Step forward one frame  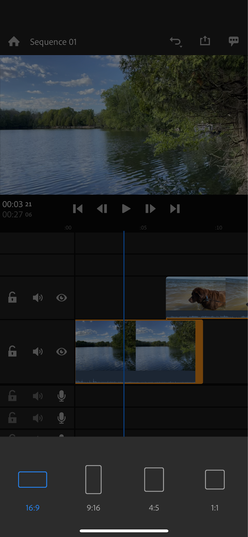pos(150,209)
